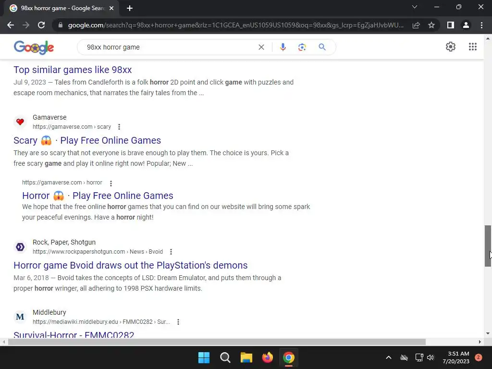This screenshot has height=369, width=492.
Task: Open Scary Play Free Online Games
Action: click(87, 140)
